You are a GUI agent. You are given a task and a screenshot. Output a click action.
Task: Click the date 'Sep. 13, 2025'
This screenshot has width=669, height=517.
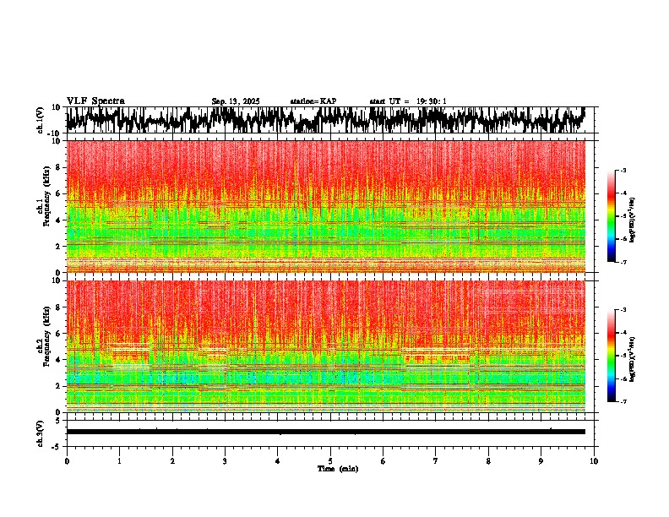(x=236, y=101)
